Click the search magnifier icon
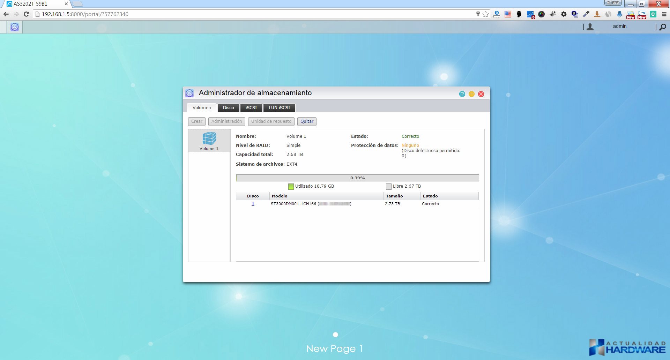This screenshot has height=360, width=670. [663, 27]
